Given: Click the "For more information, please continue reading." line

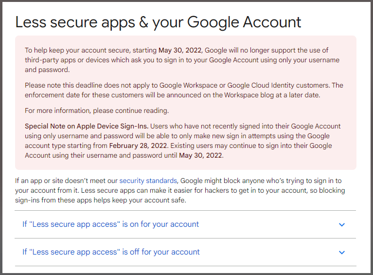Looking at the screenshot, I should pyautogui.click(x=97, y=110).
